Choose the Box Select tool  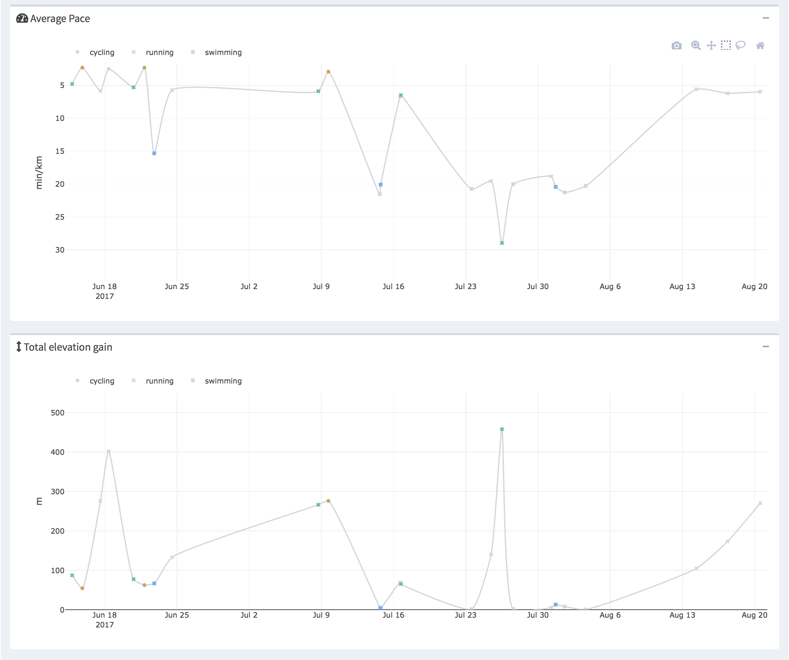pyautogui.click(x=726, y=46)
